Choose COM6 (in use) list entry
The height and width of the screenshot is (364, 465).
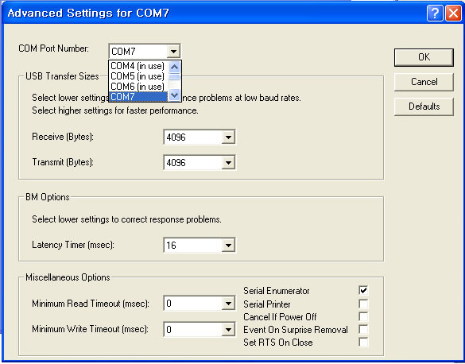(x=138, y=87)
